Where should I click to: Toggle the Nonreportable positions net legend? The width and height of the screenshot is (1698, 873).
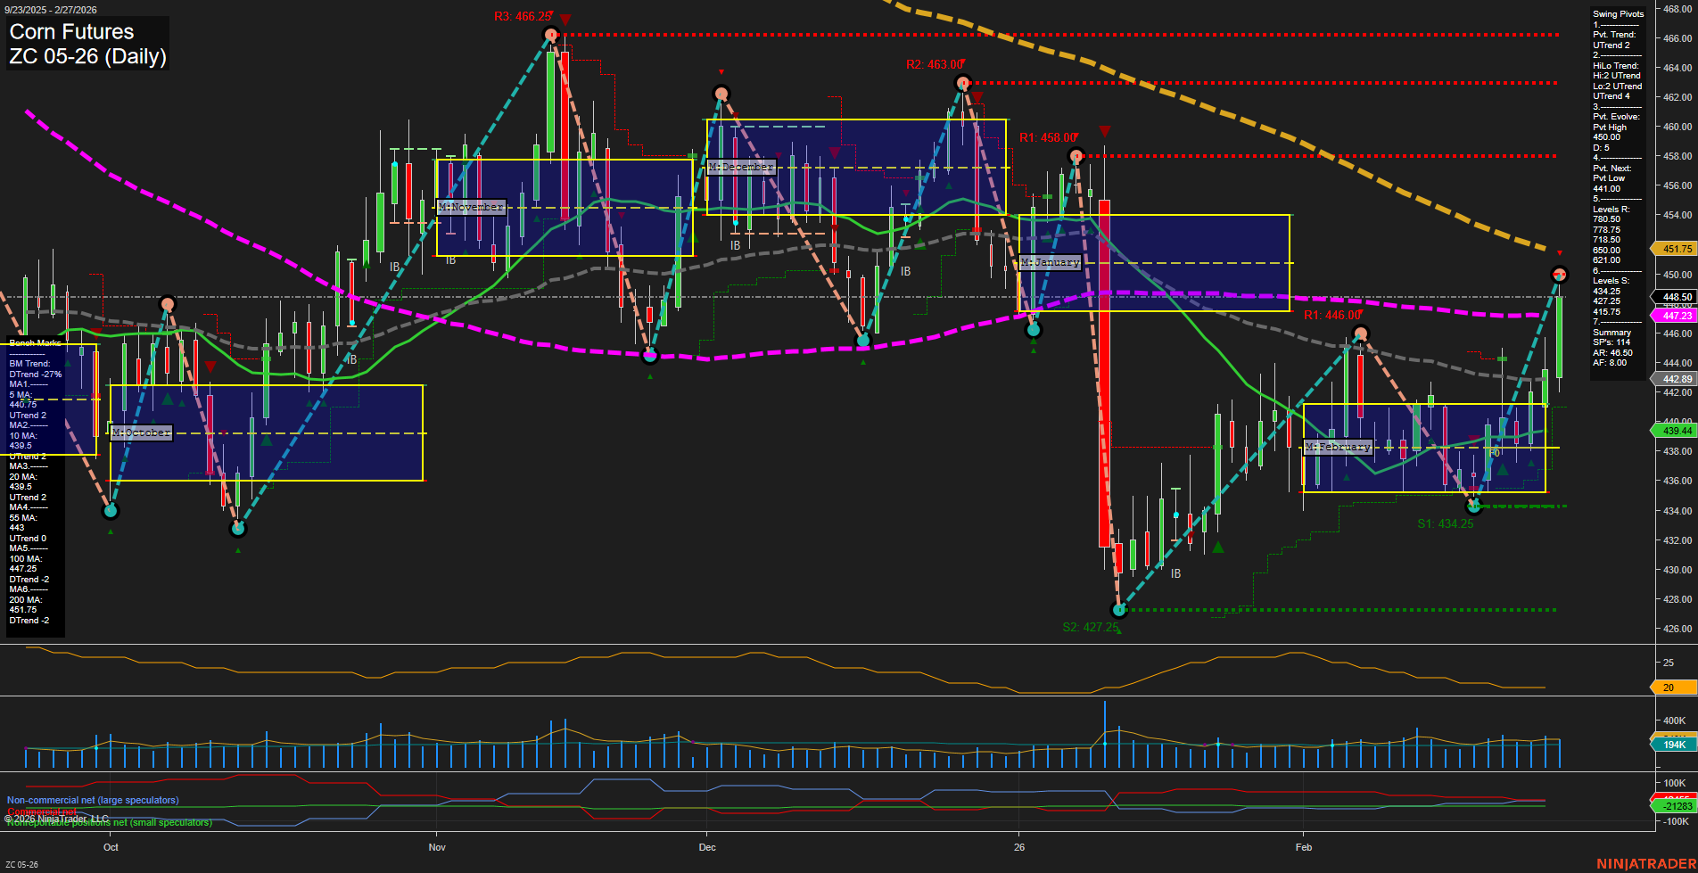pos(108,823)
